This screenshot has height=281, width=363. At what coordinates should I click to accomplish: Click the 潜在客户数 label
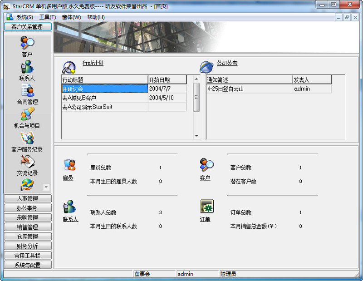coord(243,181)
